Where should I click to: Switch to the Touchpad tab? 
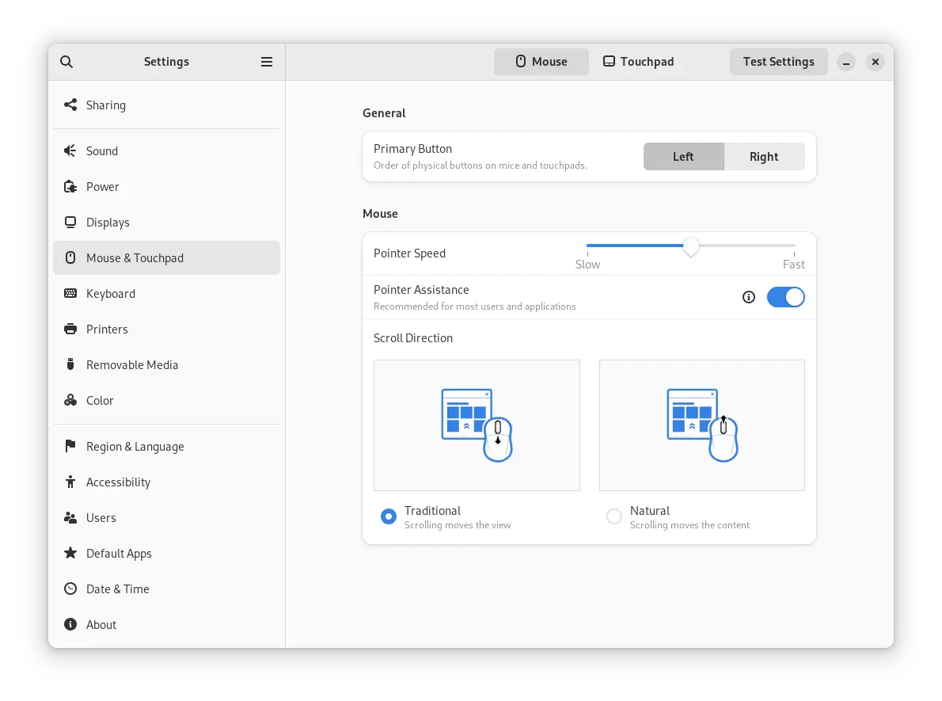[x=638, y=62]
